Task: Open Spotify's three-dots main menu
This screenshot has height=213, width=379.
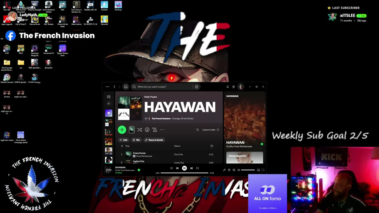Action: point(107,87)
